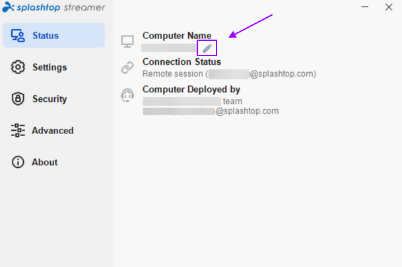Click the deployer @splashtop.com email address
This screenshot has width=402, height=267.
click(211, 111)
